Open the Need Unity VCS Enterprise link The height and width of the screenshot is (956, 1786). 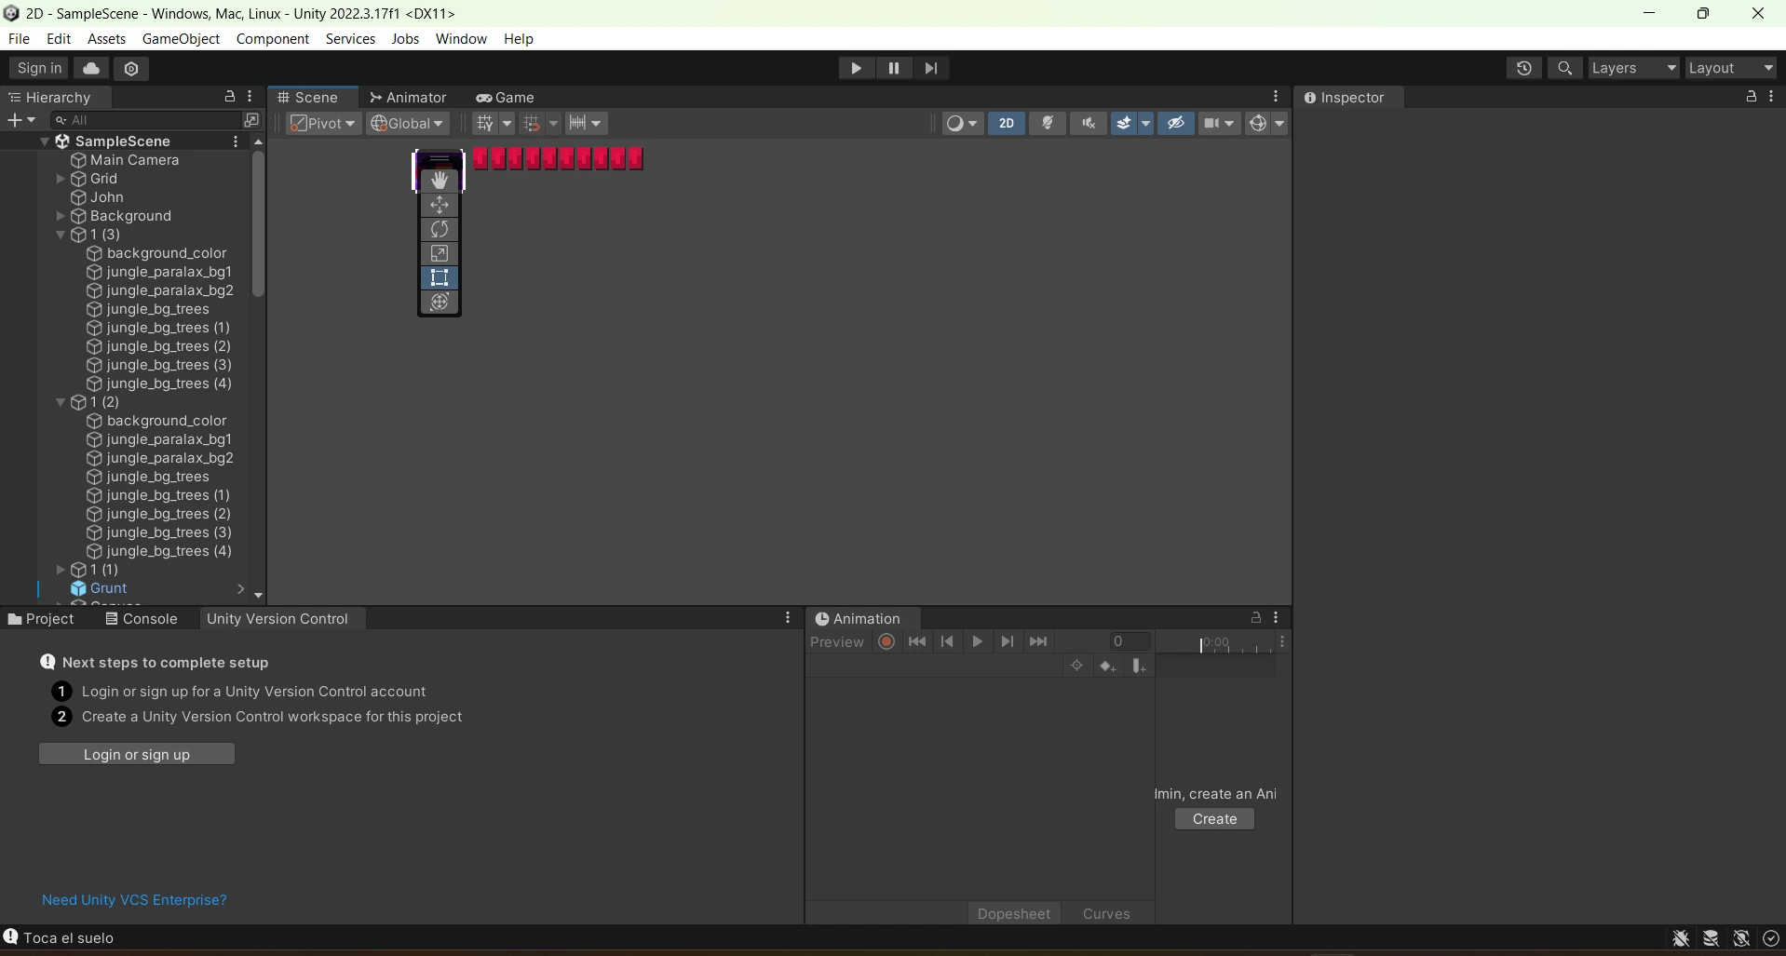tap(134, 900)
